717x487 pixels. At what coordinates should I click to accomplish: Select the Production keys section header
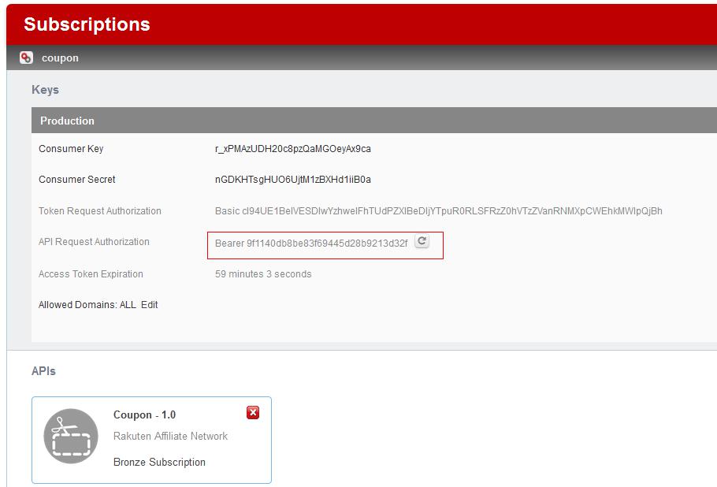[67, 121]
